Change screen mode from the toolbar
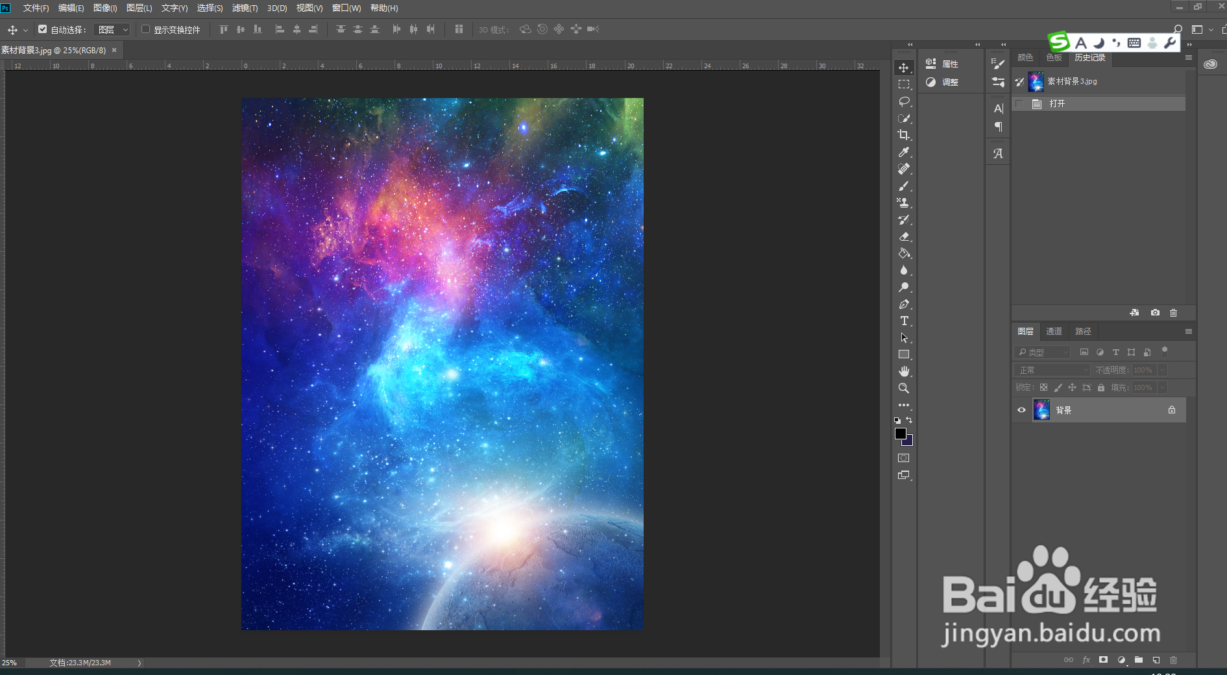Viewport: 1227px width, 675px height. pos(904,475)
